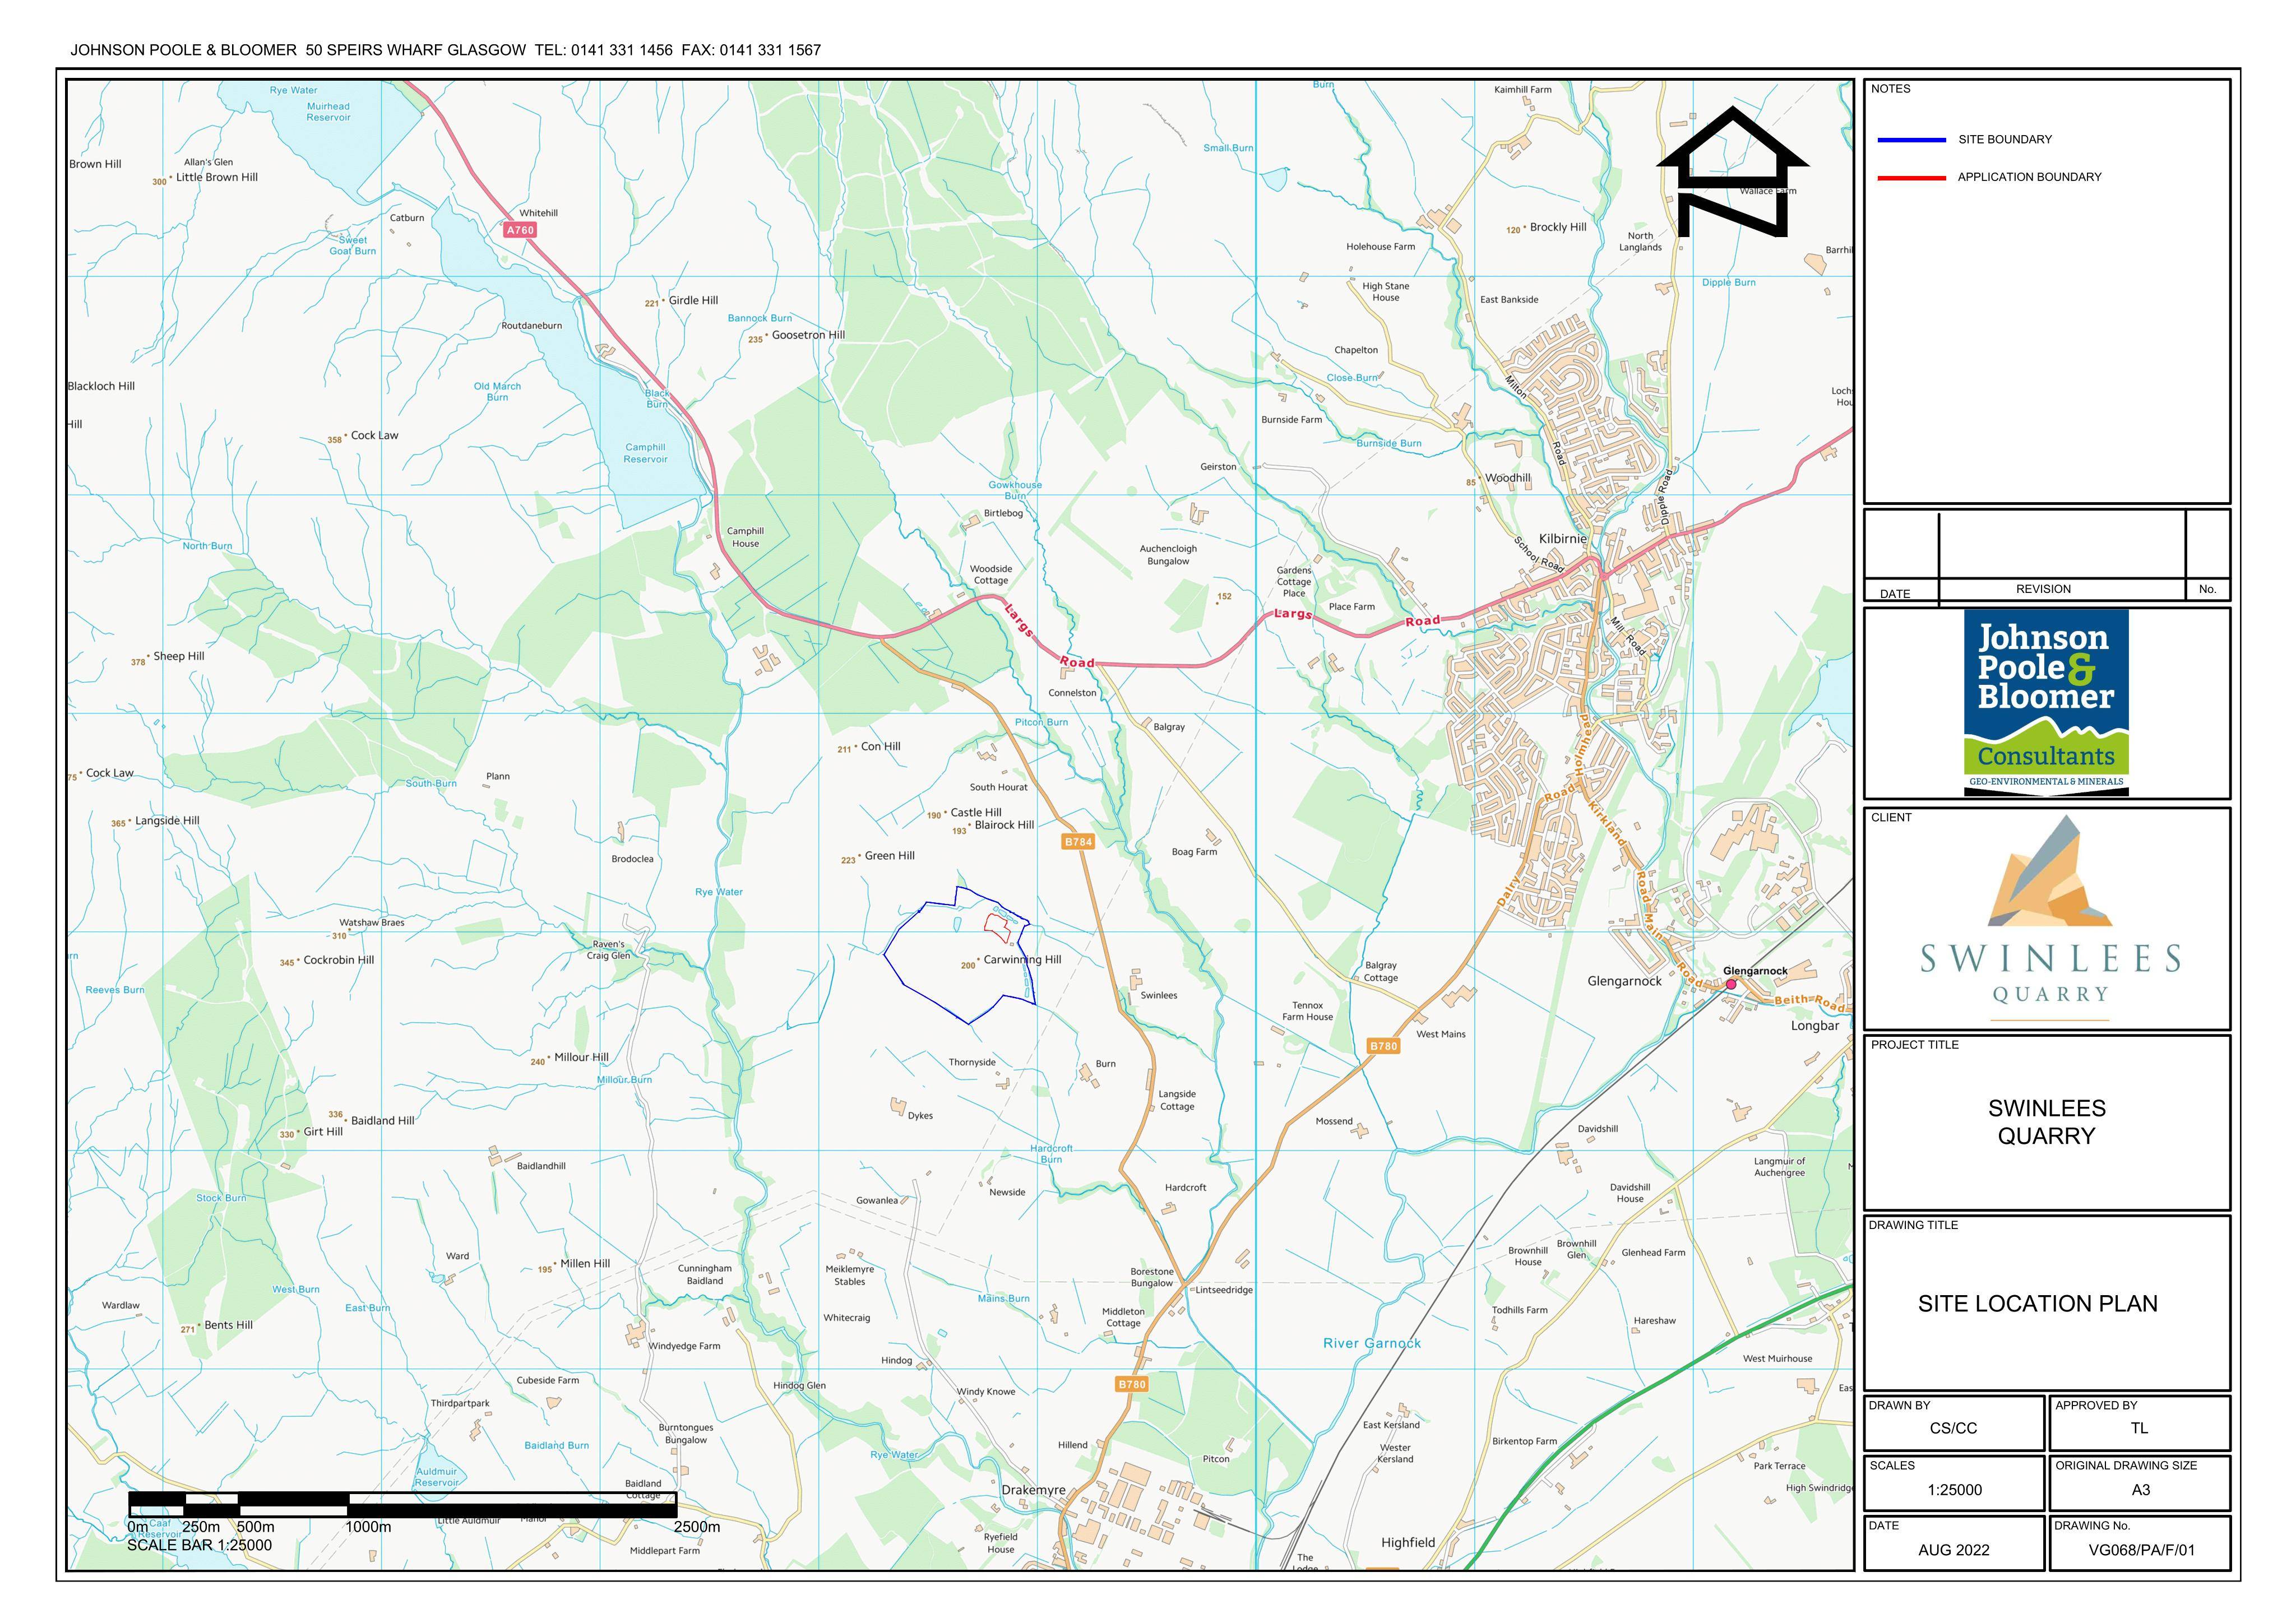
Task: Click the black and white scale bar
Action: pos(403,1504)
